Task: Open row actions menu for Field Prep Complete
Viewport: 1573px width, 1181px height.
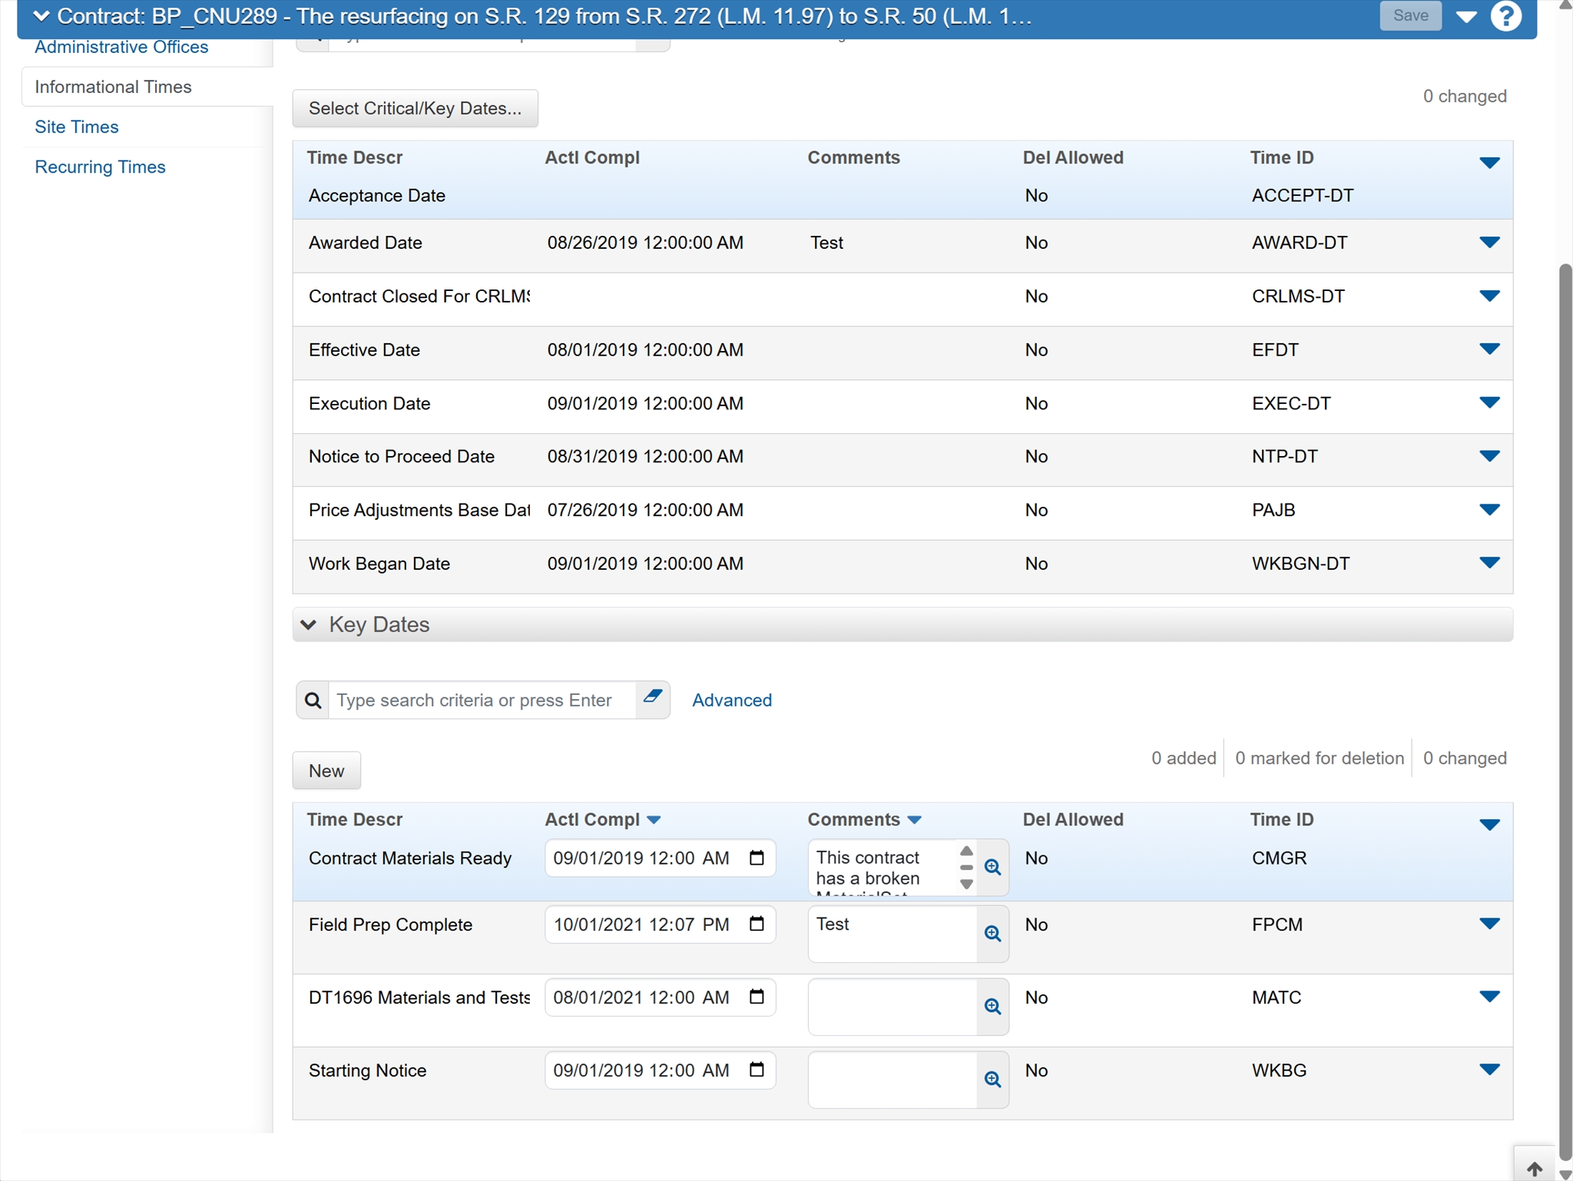Action: 1489,924
